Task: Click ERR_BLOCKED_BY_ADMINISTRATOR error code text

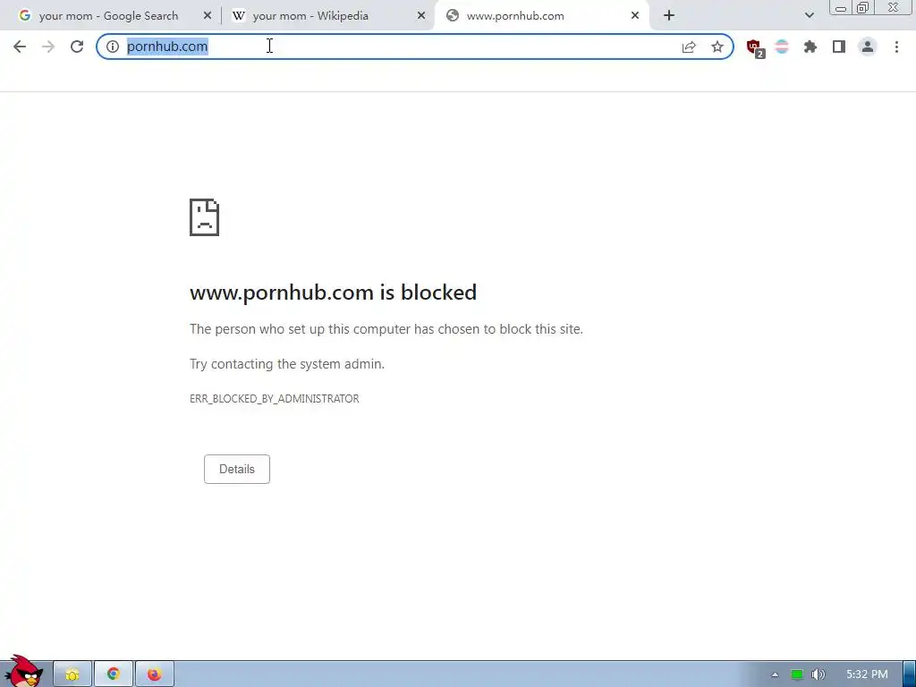Action: [275, 398]
